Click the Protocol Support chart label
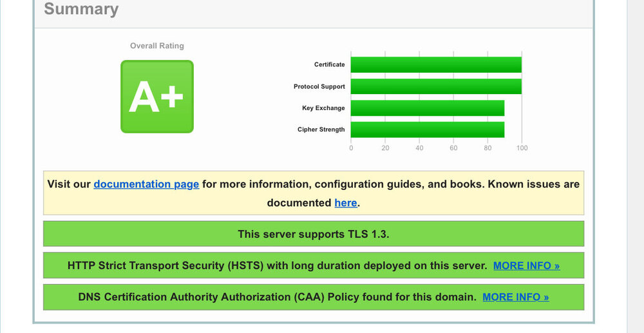The height and width of the screenshot is (333, 644). pyautogui.click(x=319, y=86)
